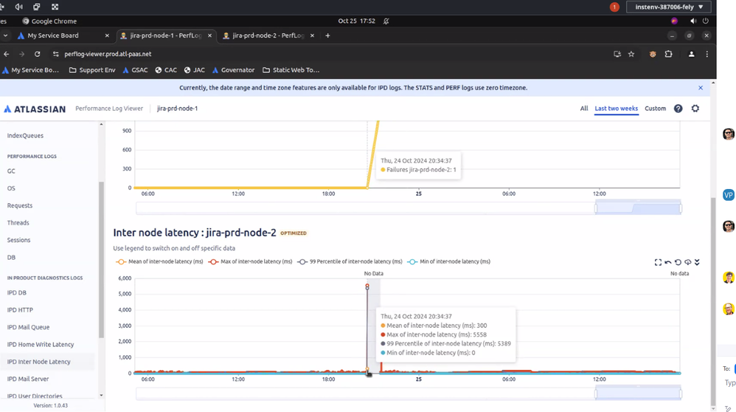Open the Support Env bookmarks folder

(92, 70)
